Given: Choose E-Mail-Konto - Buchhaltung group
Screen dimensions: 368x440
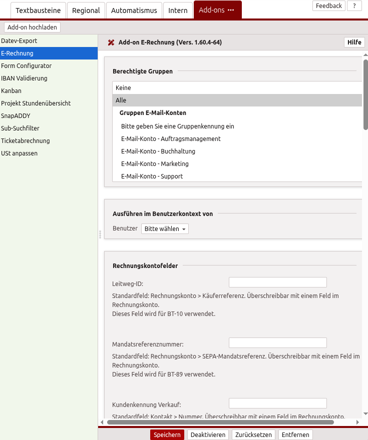Looking at the screenshot, I should (158, 151).
